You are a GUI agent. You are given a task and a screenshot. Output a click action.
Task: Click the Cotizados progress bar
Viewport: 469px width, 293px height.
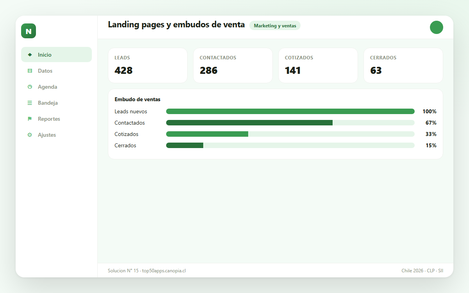[x=290, y=134]
